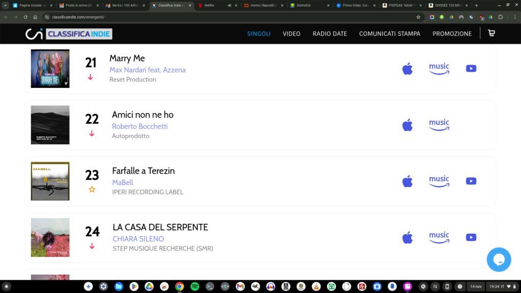Open Amazon Music for Farfalle a Terezin
This screenshot has height=293, width=521.
coord(439,182)
